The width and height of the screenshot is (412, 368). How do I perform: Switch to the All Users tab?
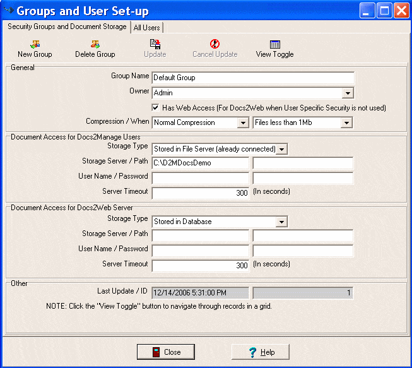click(147, 28)
